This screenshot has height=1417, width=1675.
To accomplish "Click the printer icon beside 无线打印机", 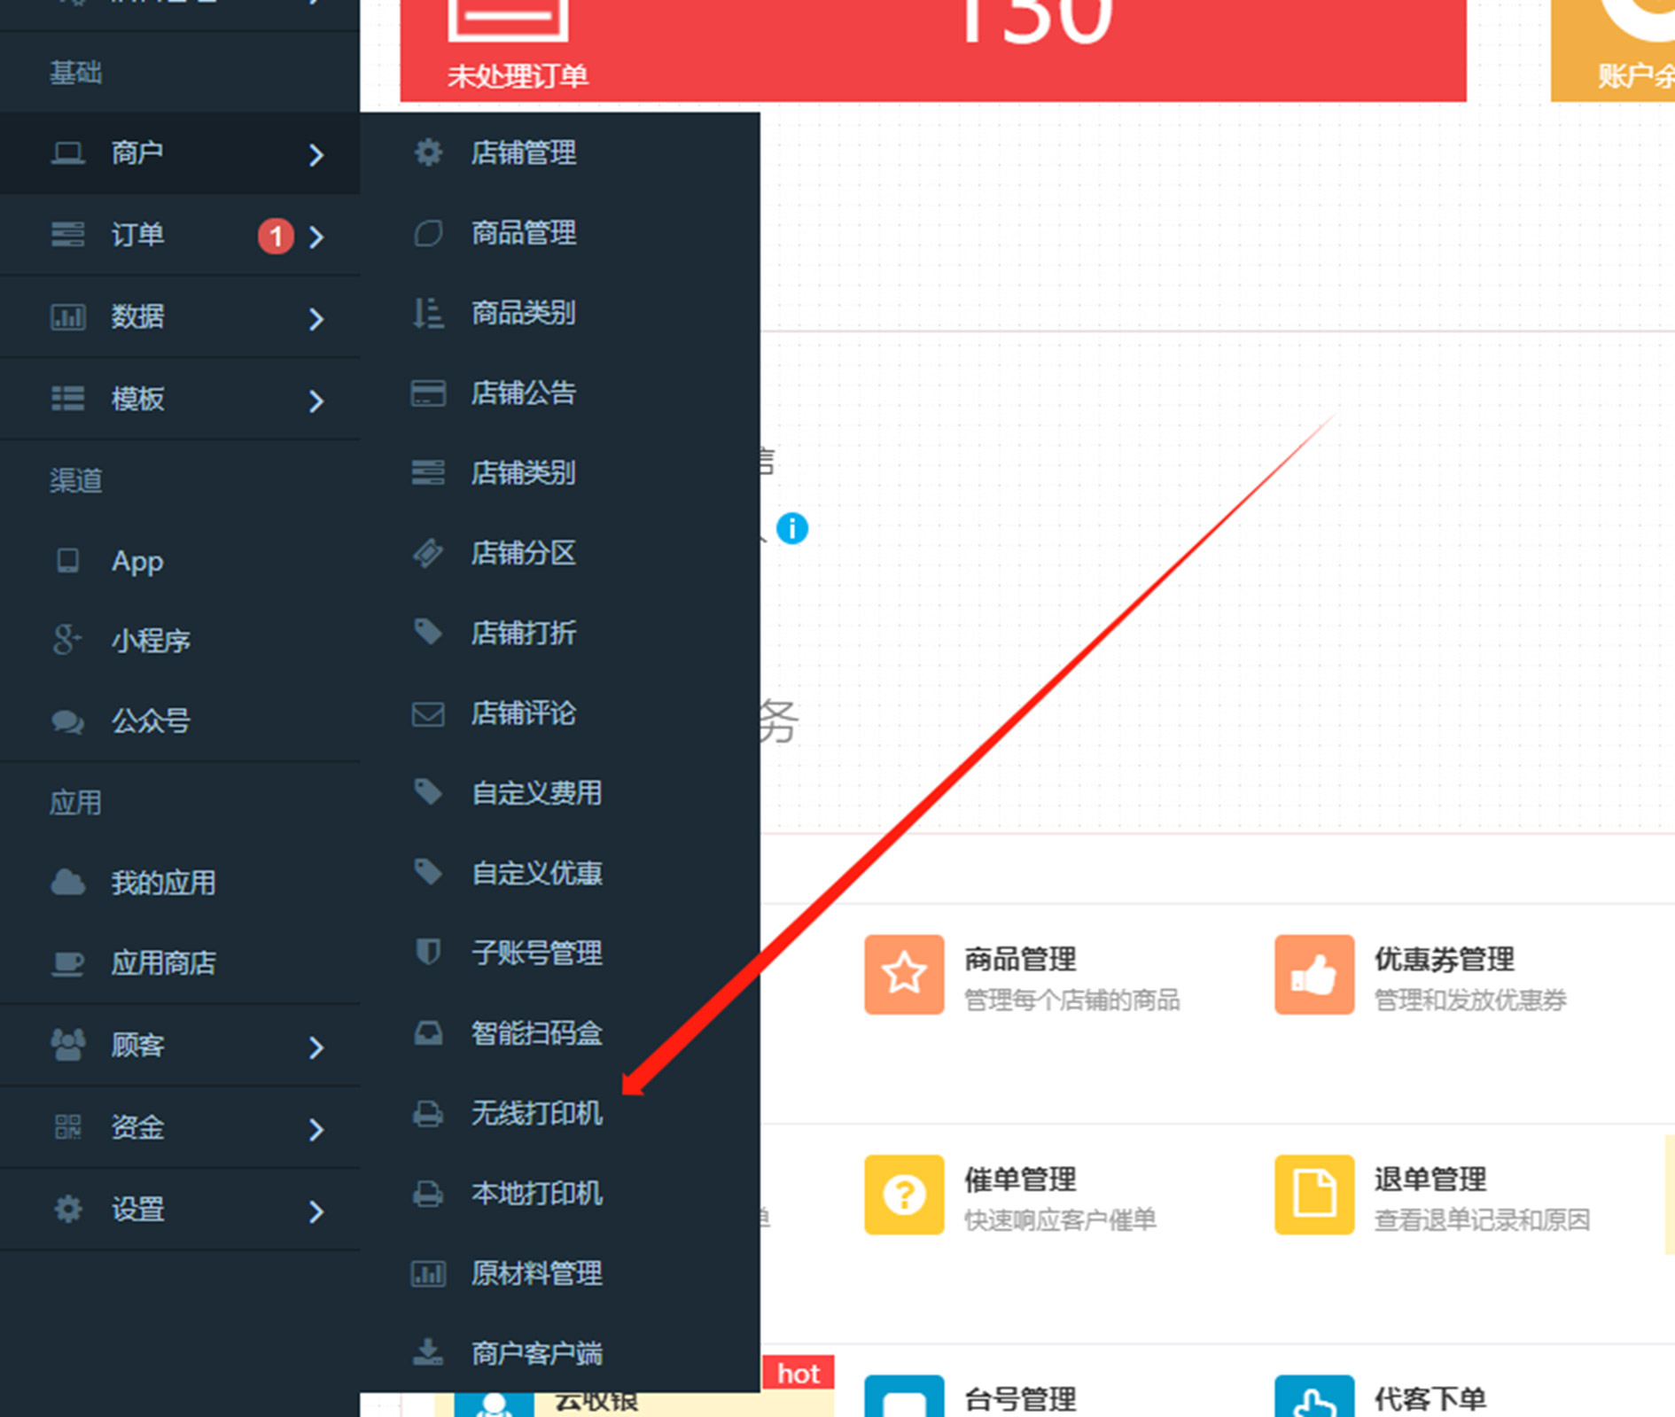I will click(428, 1113).
